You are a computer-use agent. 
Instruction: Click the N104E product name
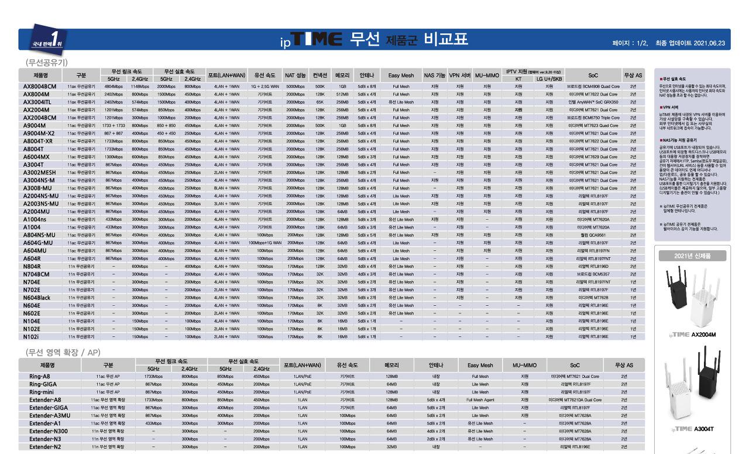pyautogui.click(x=32, y=320)
